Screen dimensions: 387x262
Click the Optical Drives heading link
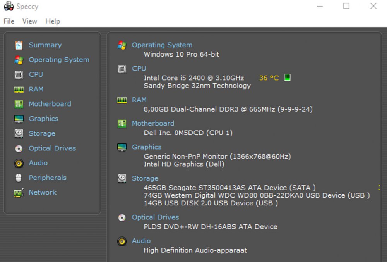pos(155,217)
